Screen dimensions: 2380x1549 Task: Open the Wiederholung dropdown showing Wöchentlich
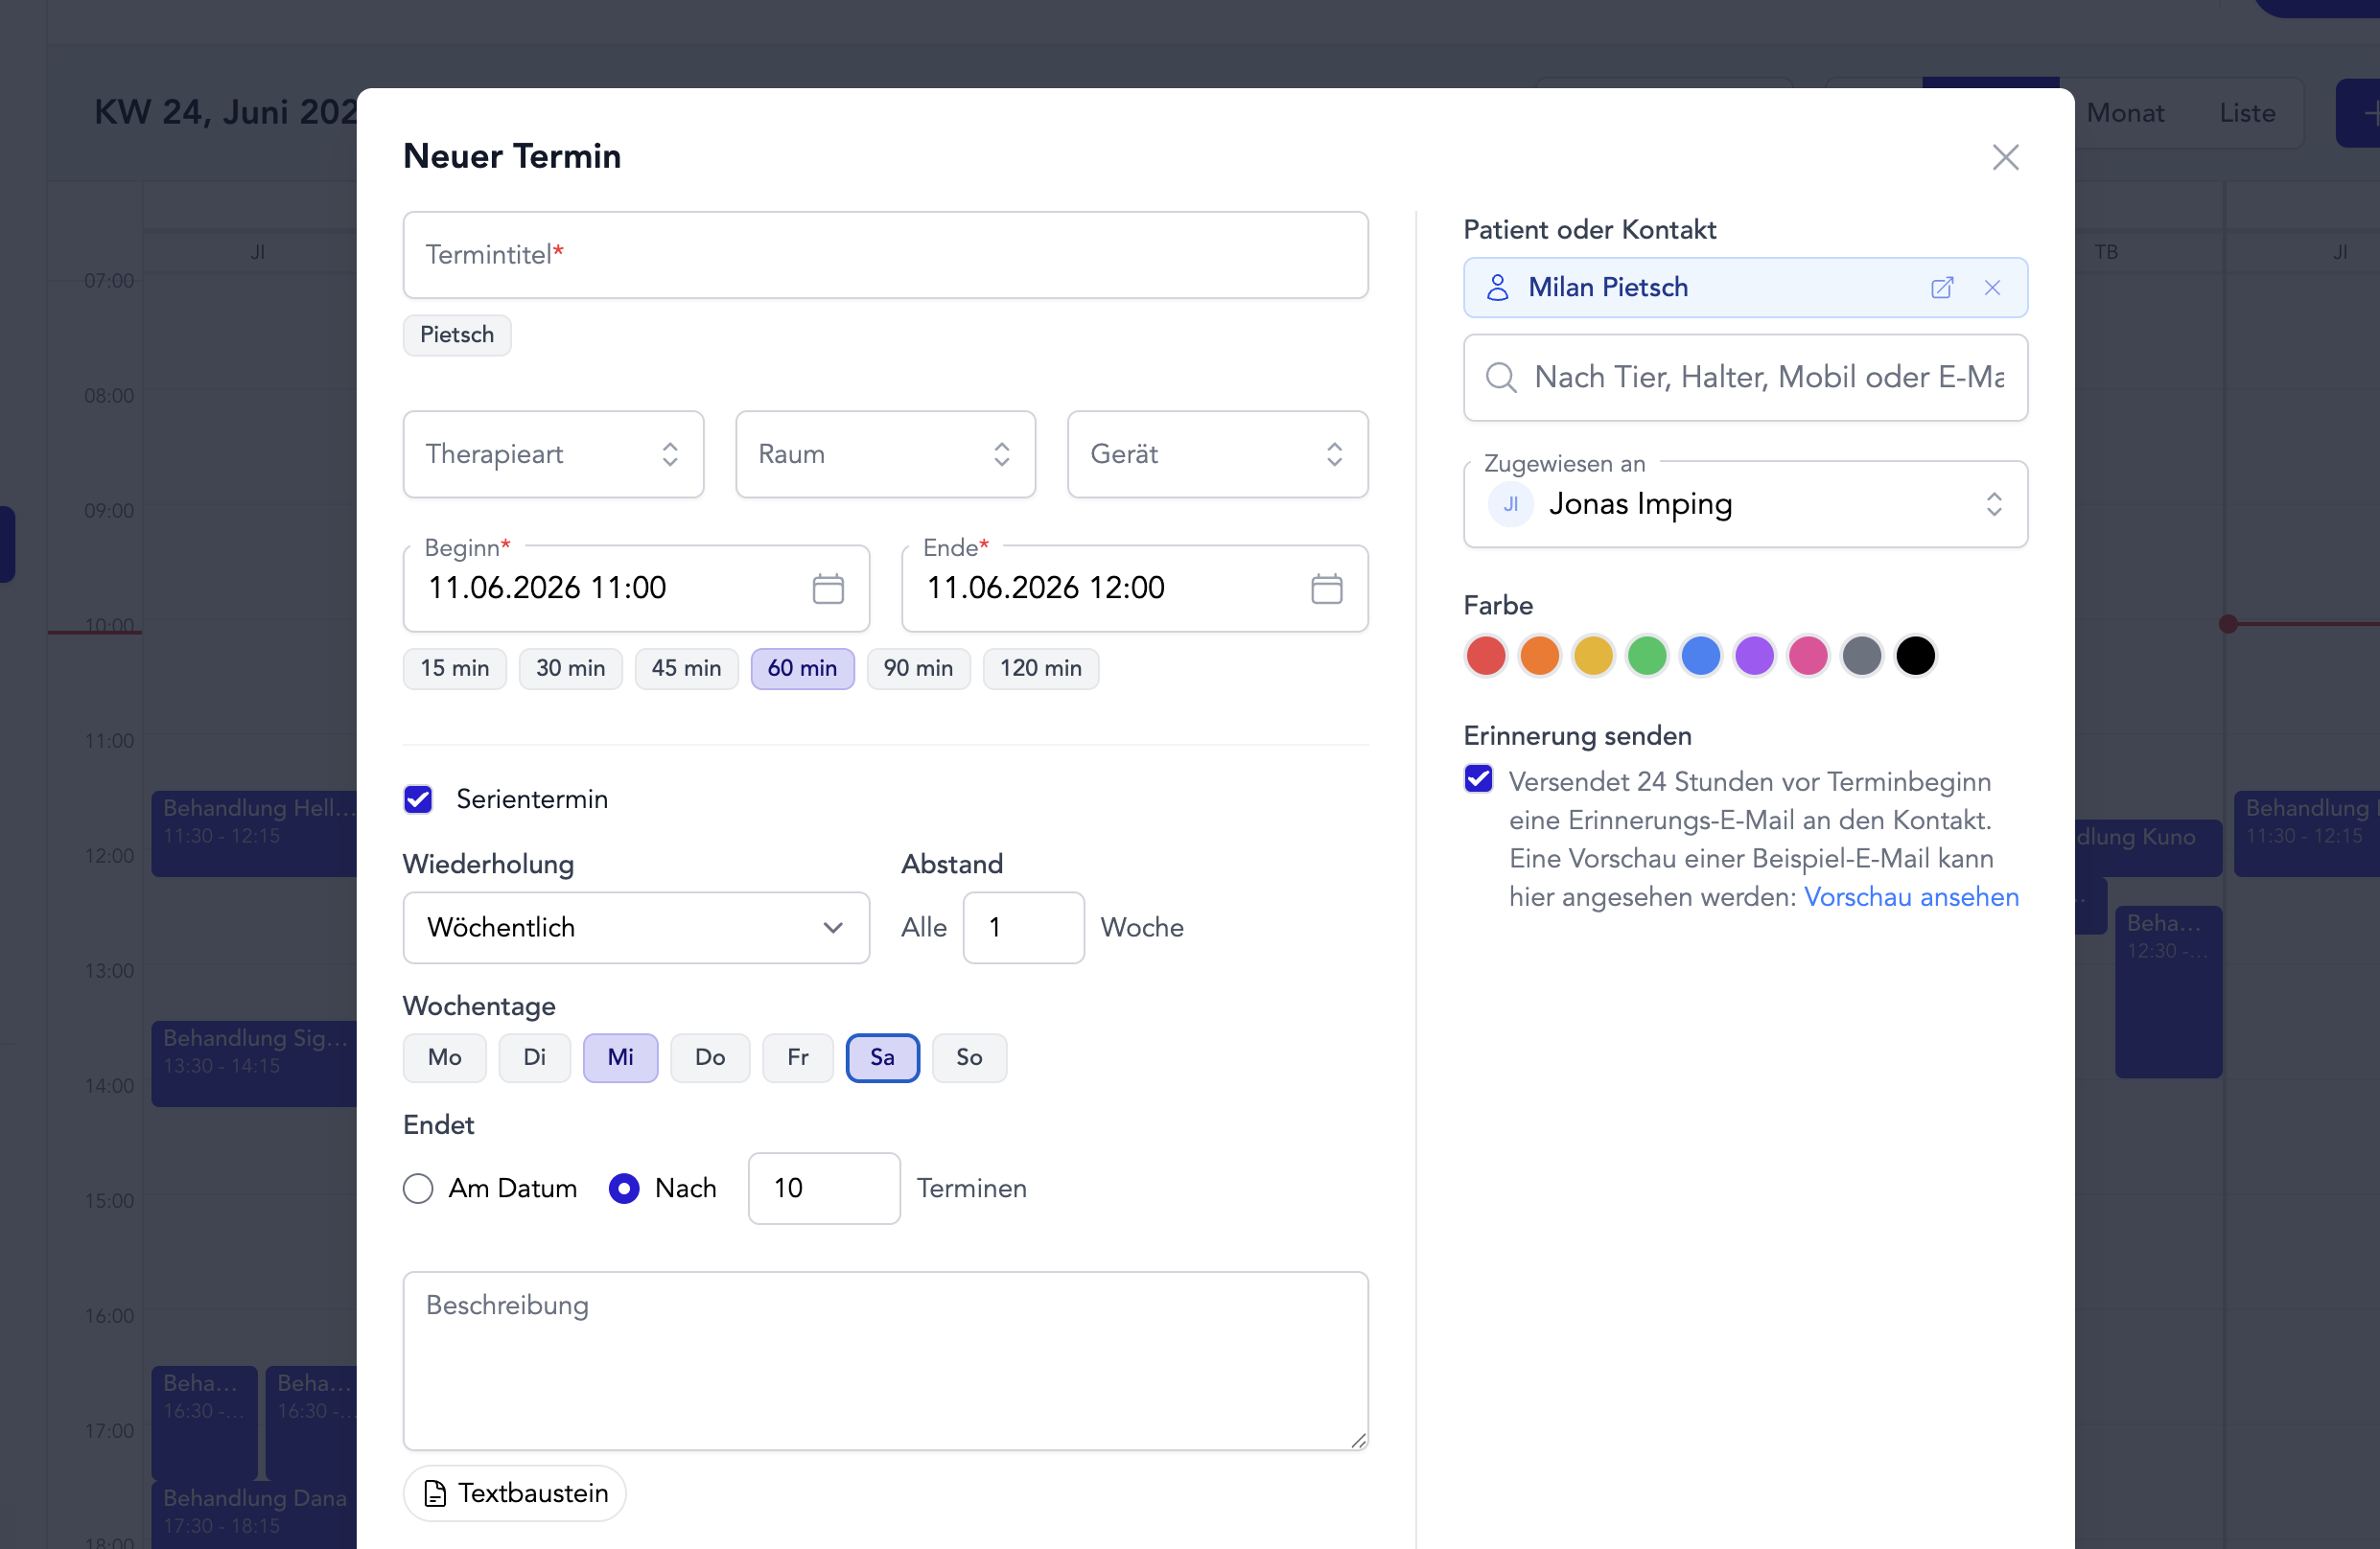click(x=636, y=928)
